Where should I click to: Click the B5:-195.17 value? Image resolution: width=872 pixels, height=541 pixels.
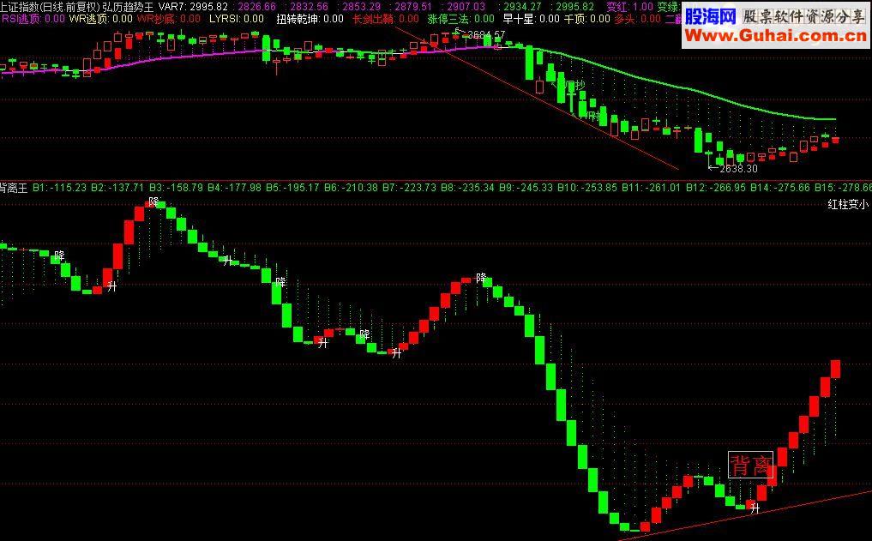point(292,188)
